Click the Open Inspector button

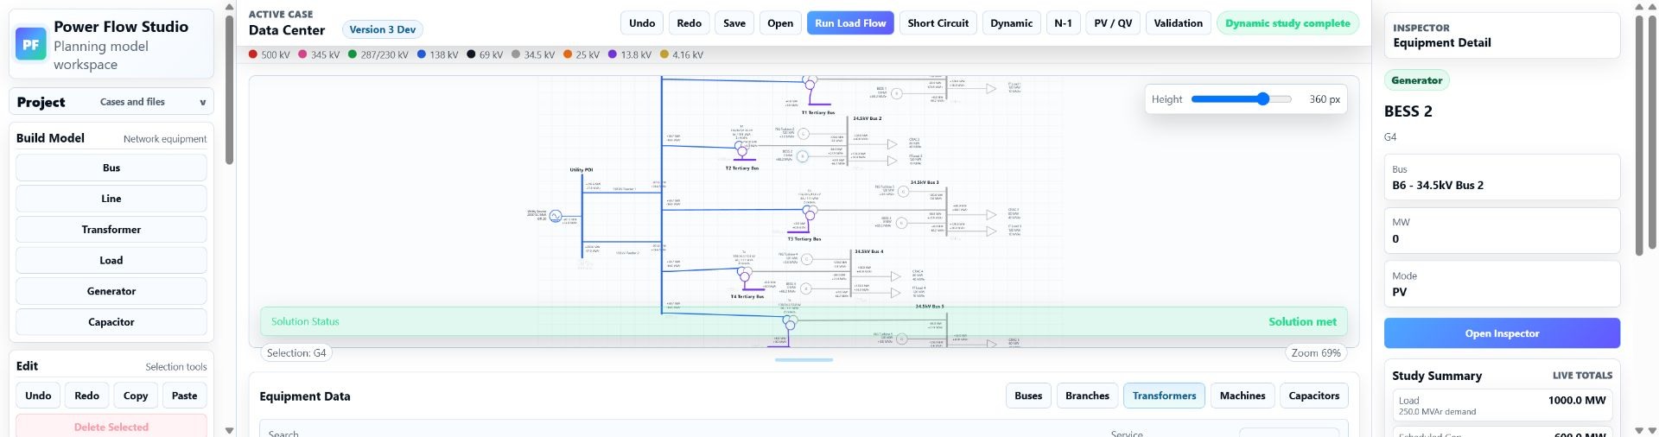[x=1502, y=333]
